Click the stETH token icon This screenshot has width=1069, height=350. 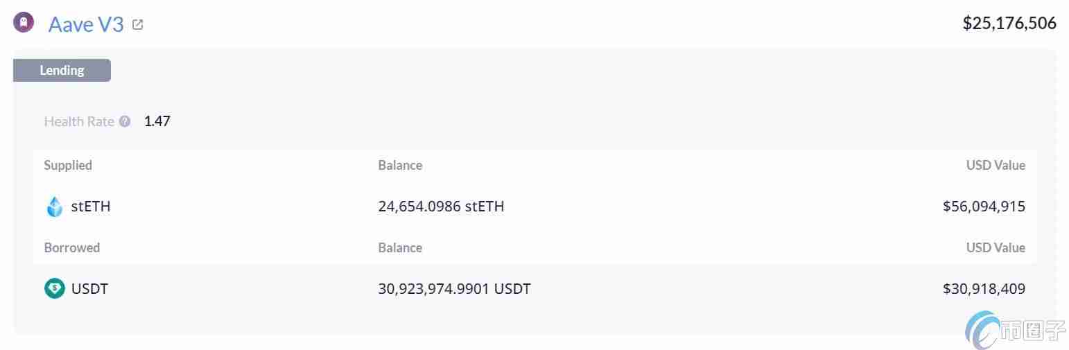click(x=54, y=207)
